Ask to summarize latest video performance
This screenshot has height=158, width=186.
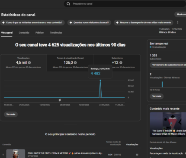144,22
